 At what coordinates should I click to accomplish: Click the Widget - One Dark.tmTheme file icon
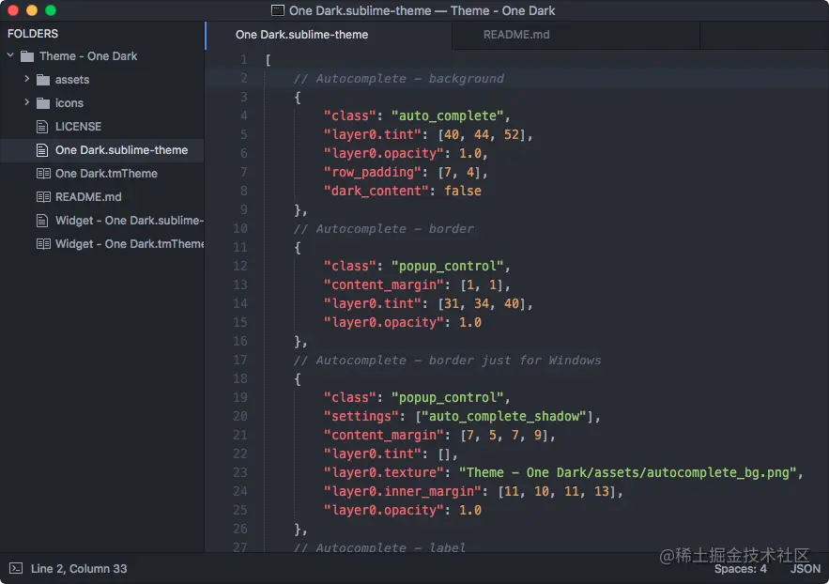(x=43, y=243)
